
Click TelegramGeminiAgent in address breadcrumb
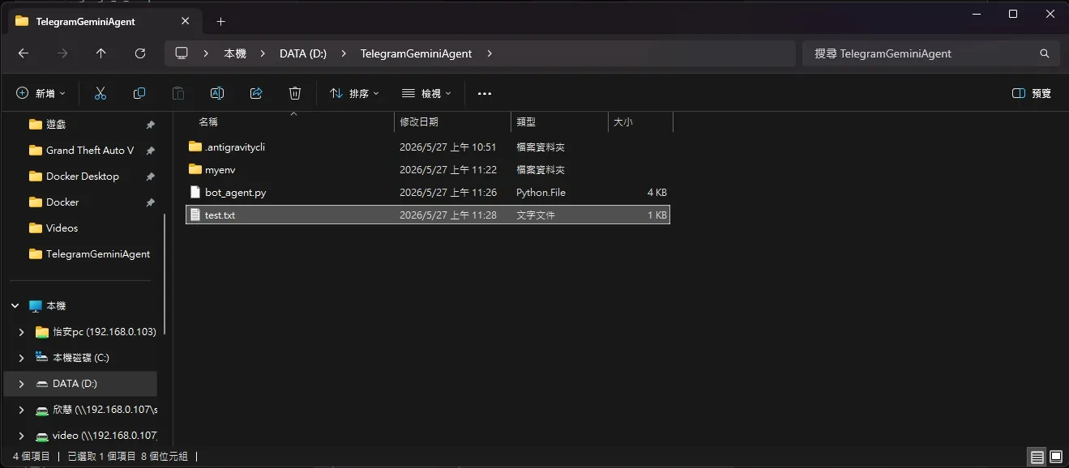(416, 53)
